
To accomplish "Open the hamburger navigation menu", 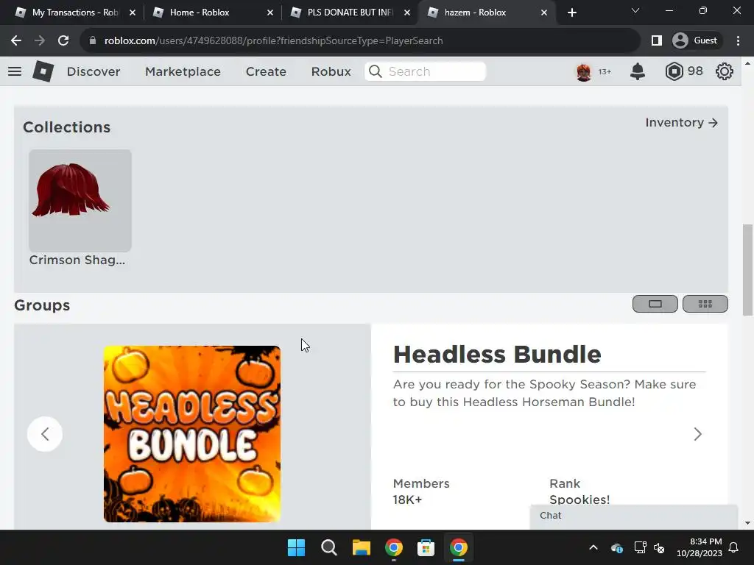I will 15,71.
